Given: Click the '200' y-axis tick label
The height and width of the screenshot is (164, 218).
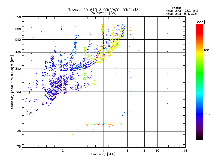Looking at the screenshot, I should (x=18, y=92).
